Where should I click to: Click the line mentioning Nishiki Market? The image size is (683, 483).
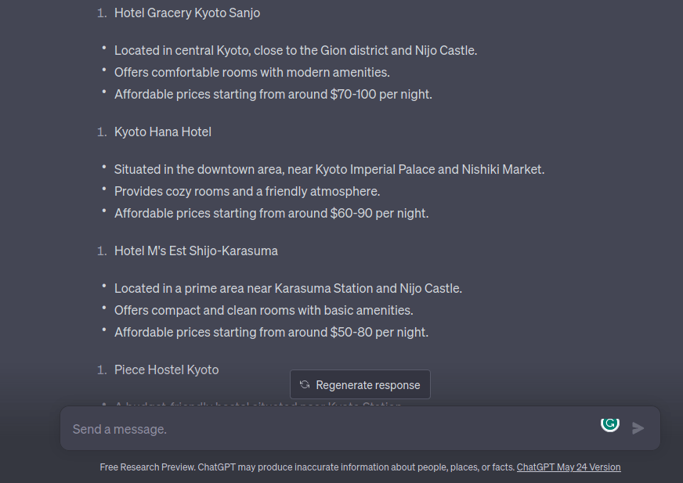click(329, 169)
